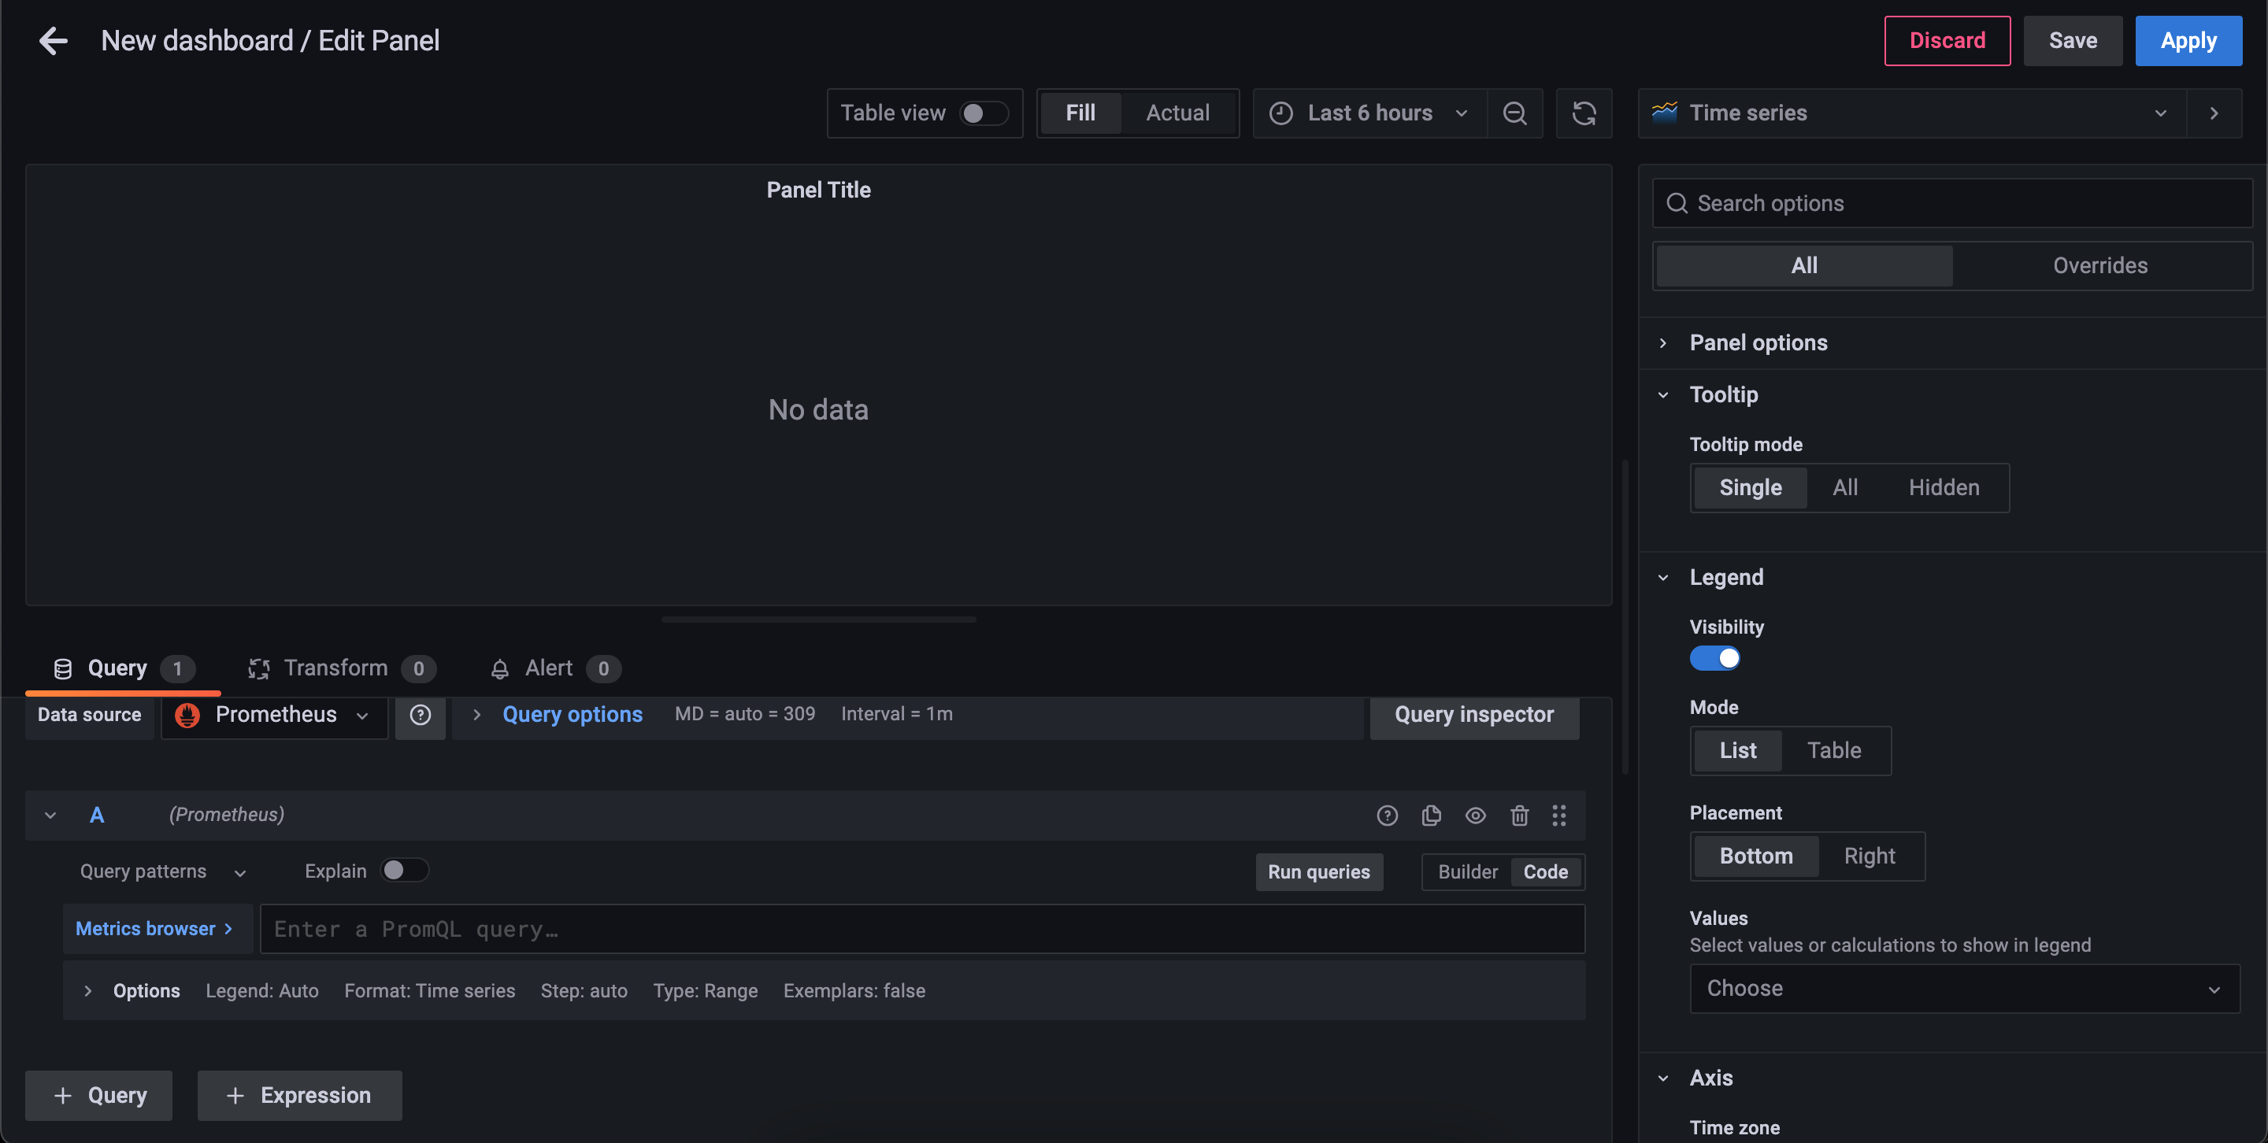The width and height of the screenshot is (2268, 1143).
Task: Select the All options tab
Action: 1804,266
